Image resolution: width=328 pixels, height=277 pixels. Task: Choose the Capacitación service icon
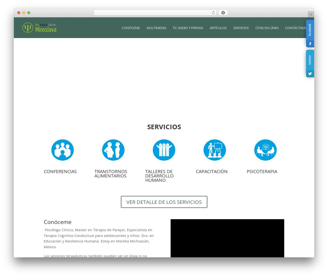[215, 150]
